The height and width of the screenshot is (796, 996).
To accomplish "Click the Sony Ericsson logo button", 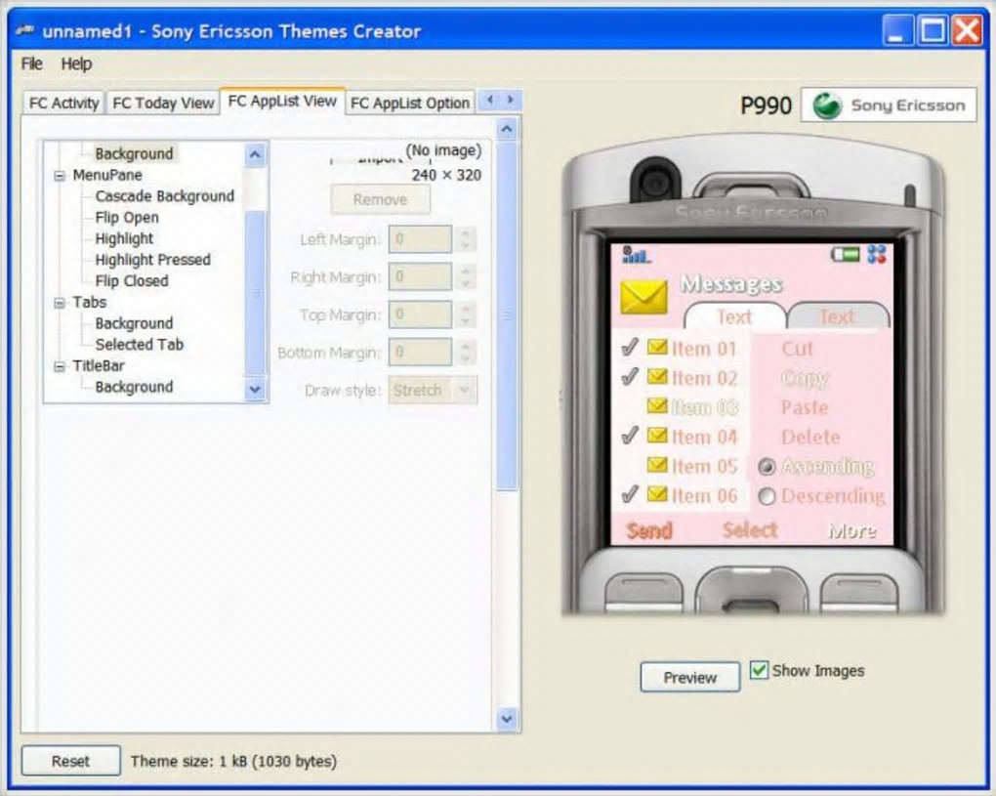I will point(889,105).
